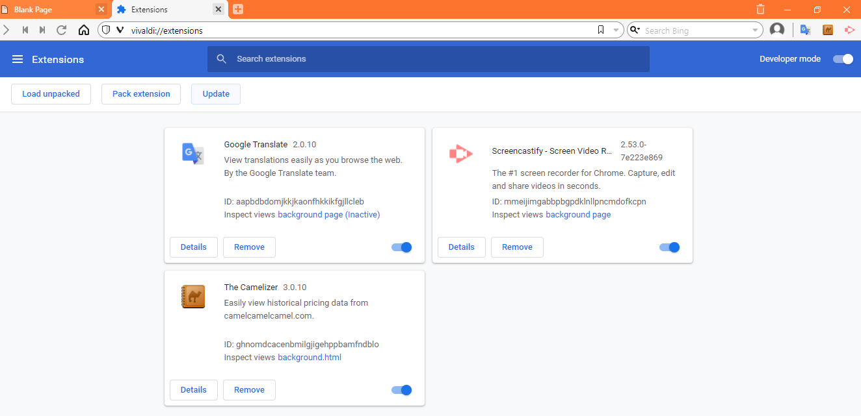
Task: Open the Extensions page hamburger menu
Action: pyautogui.click(x=18, y=59)
